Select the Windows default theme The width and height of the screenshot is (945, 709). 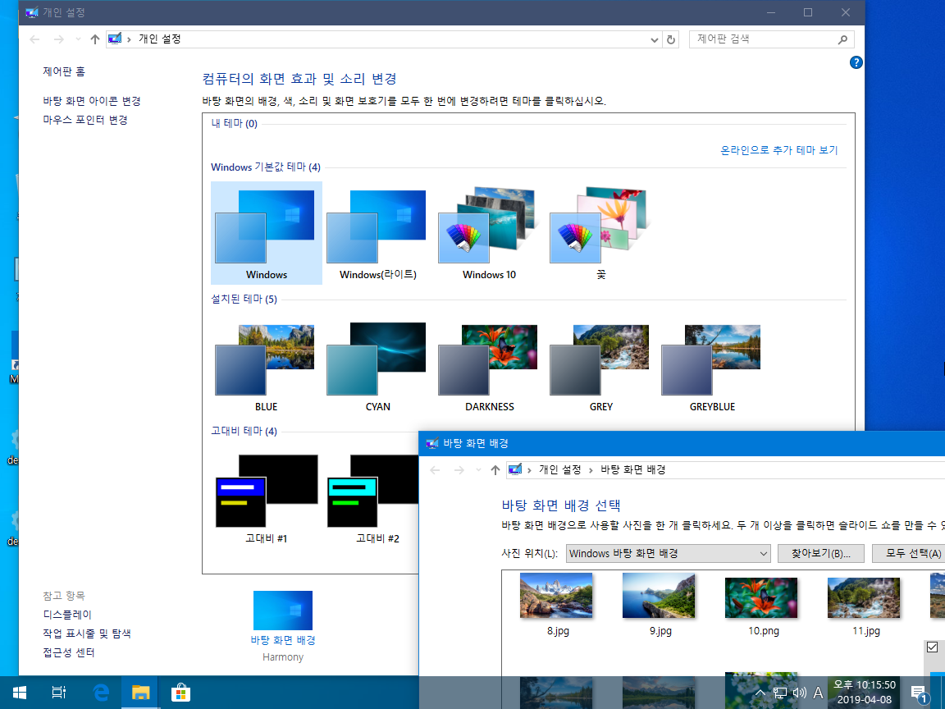(x=267, y=233)
